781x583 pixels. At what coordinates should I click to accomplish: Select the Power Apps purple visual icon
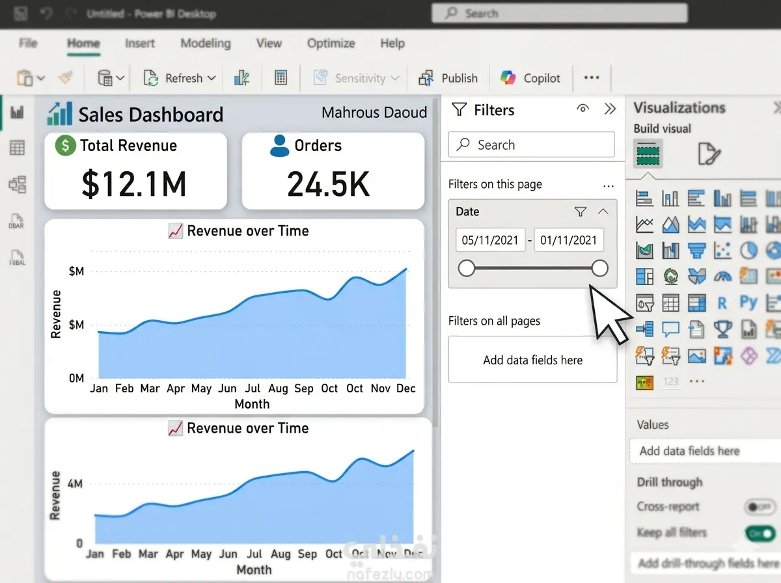tap(749, 355)
